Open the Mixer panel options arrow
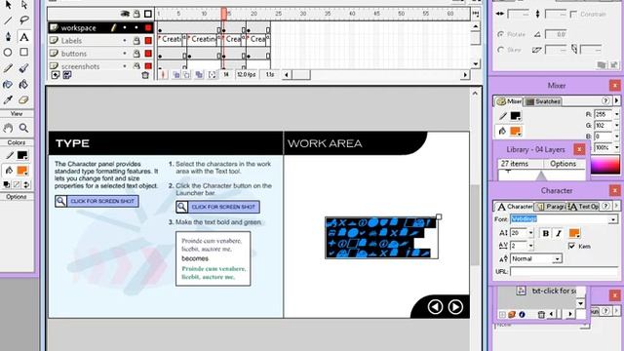The width and height of the screenshot is (624, 351). [x=616, y=101]
